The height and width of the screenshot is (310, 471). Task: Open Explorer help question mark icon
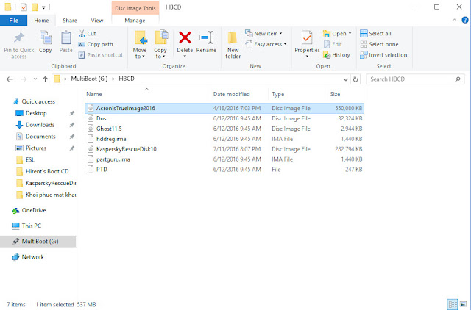[x=464, y=20]
